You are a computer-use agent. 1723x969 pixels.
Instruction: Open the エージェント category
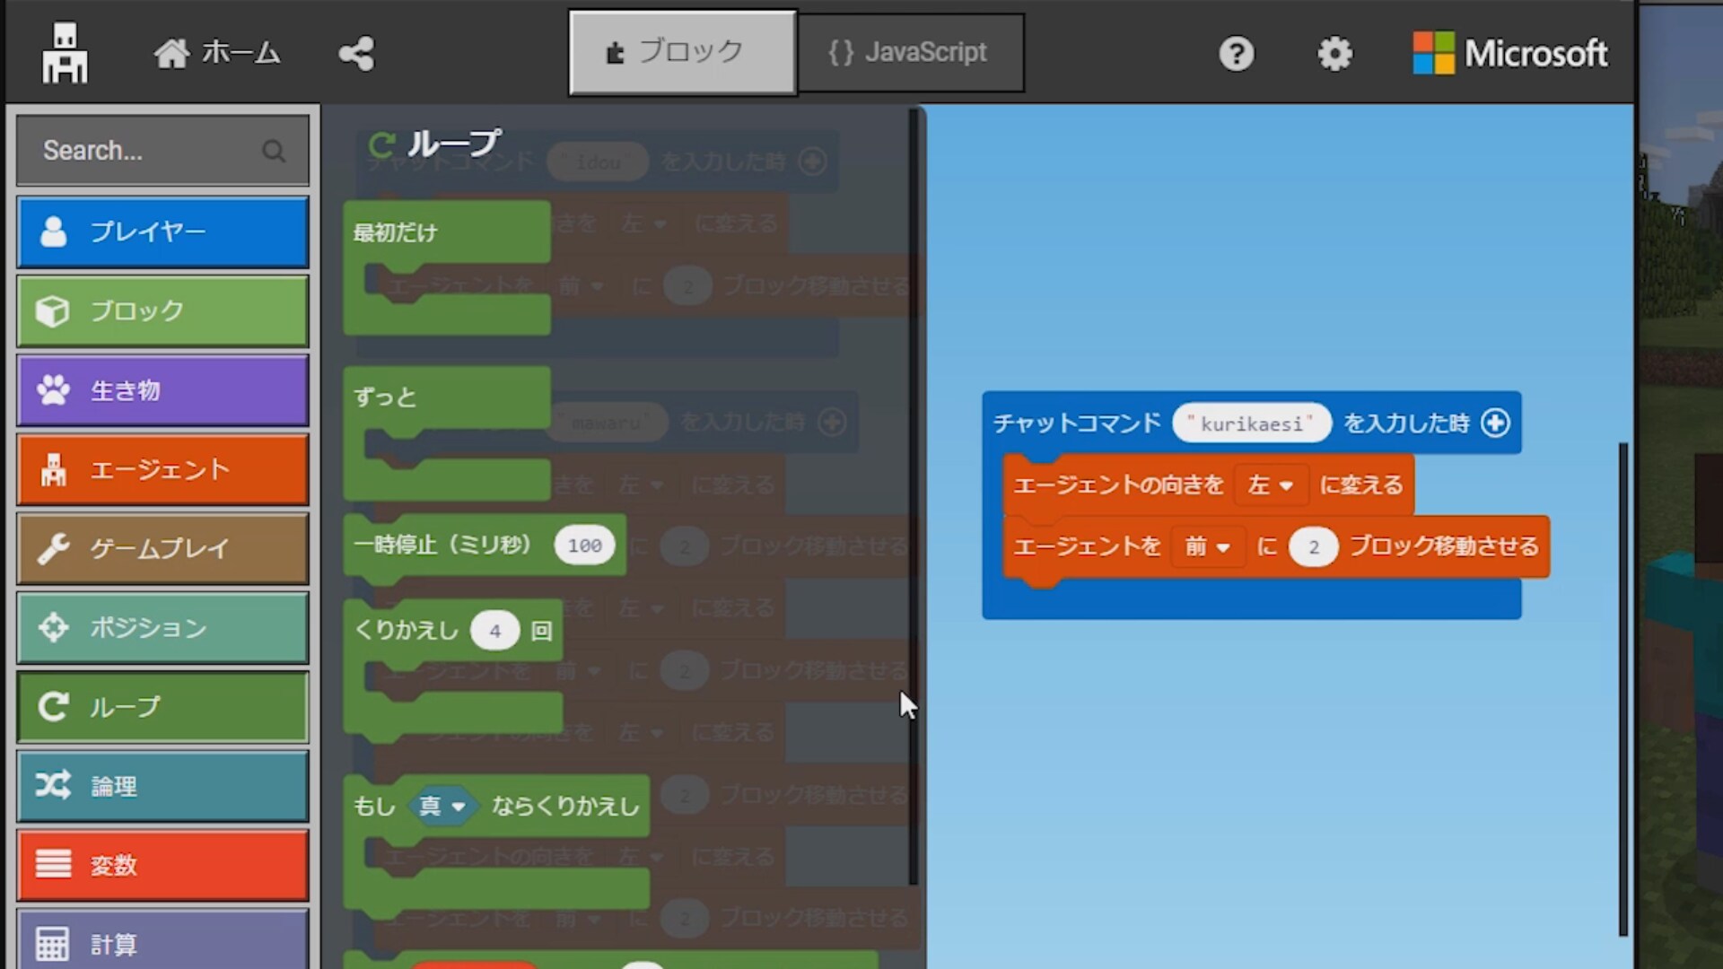[162, 469]
